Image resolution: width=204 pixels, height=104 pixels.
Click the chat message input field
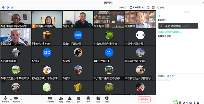(x=180, y=84)
